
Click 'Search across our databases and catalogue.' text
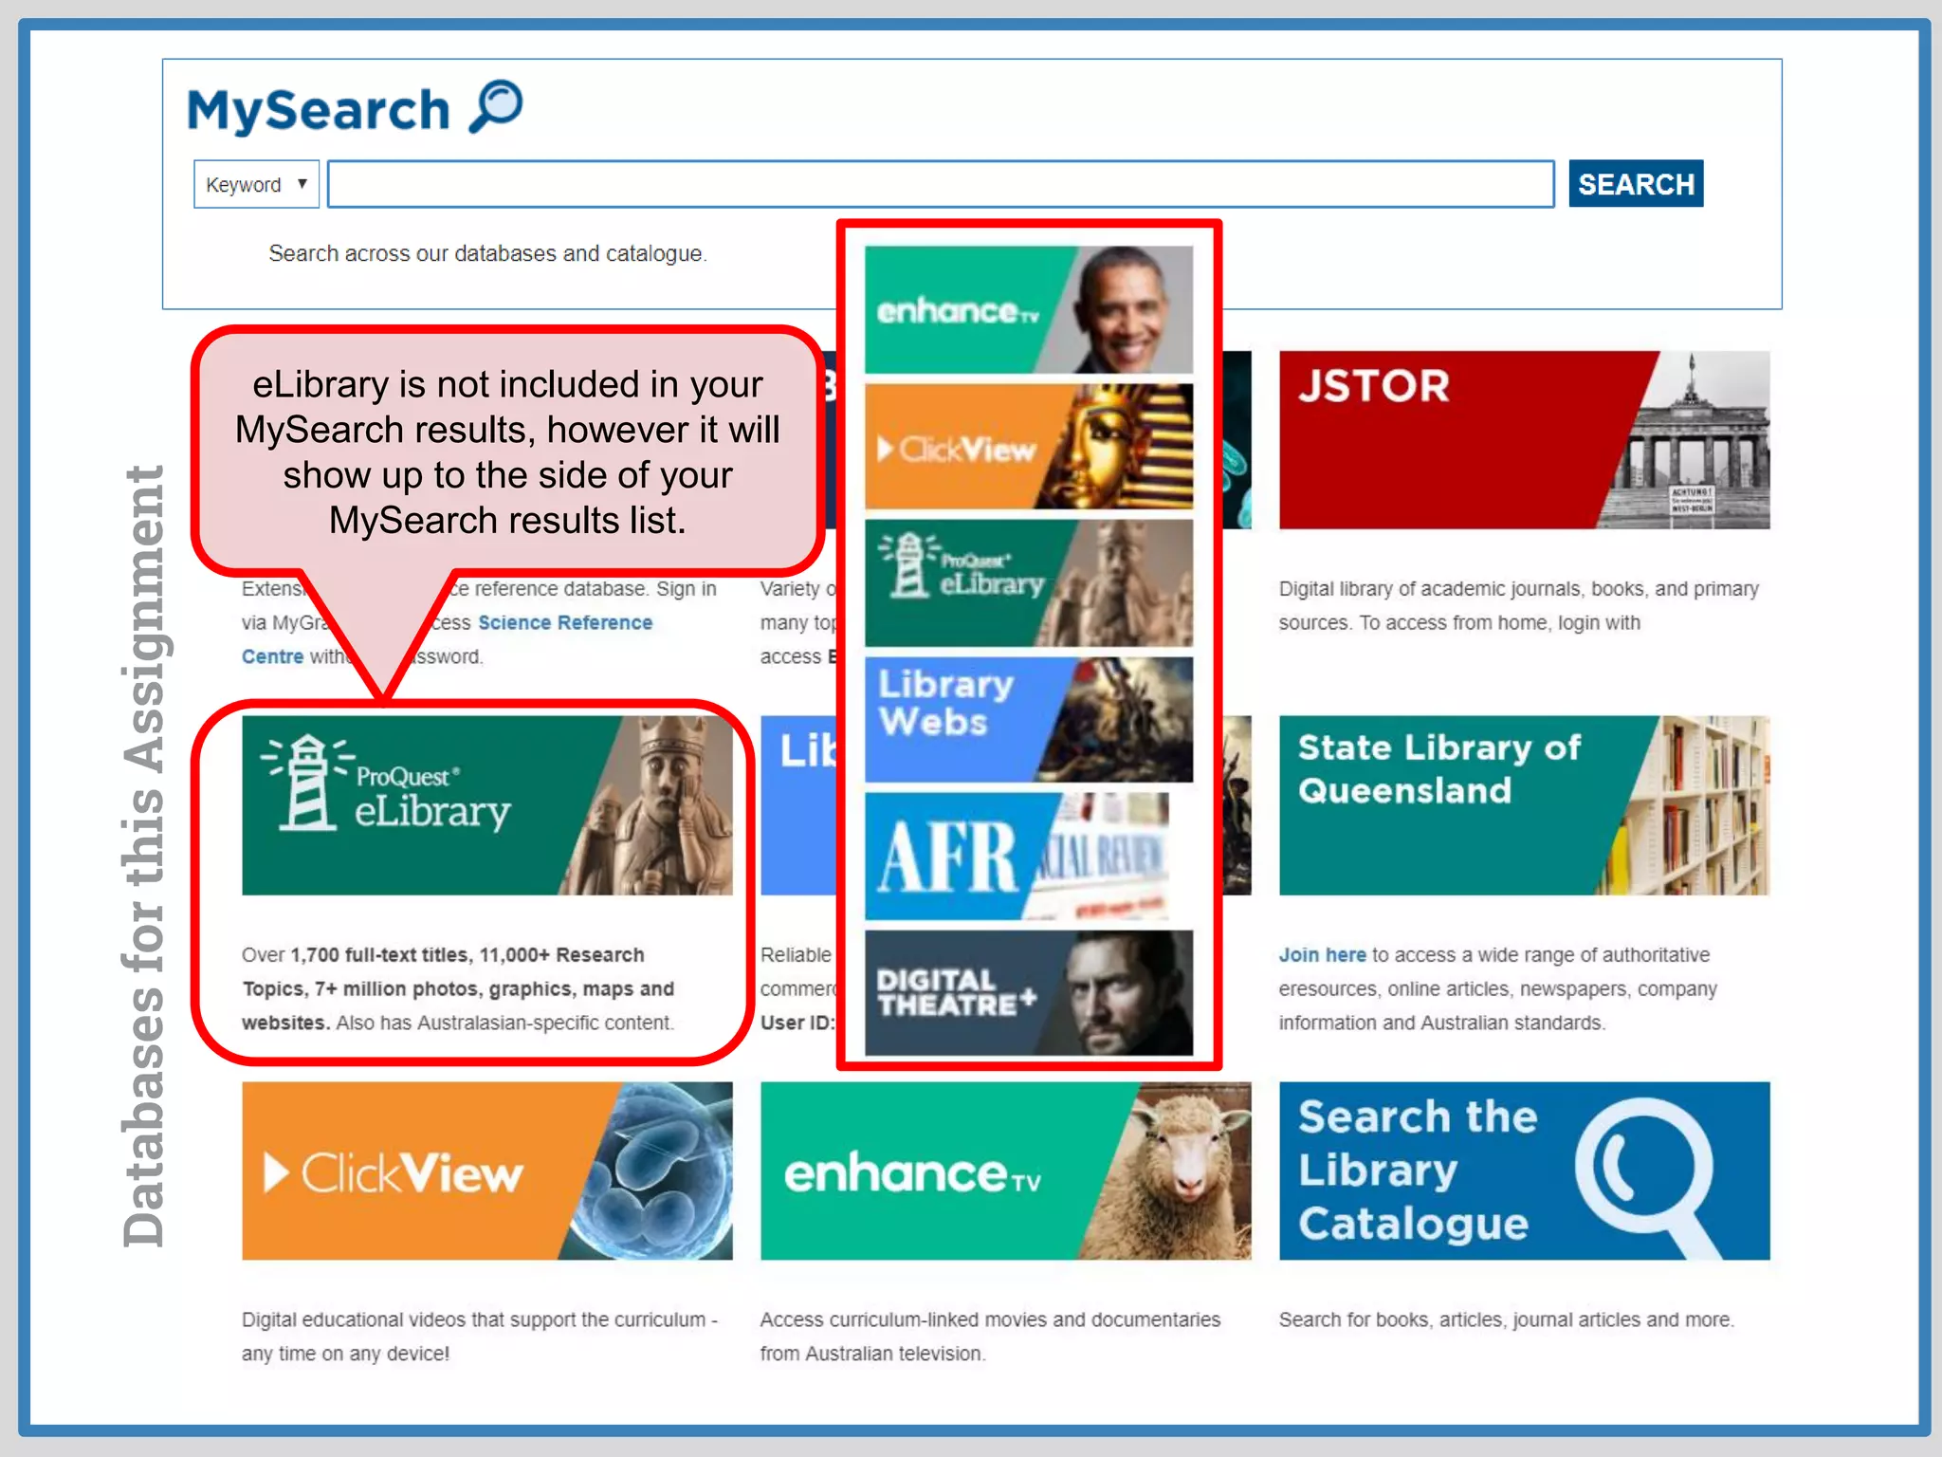(x=487, y=254)
